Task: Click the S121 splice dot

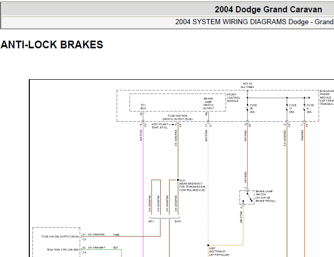Action: click(x=178, y=180)
